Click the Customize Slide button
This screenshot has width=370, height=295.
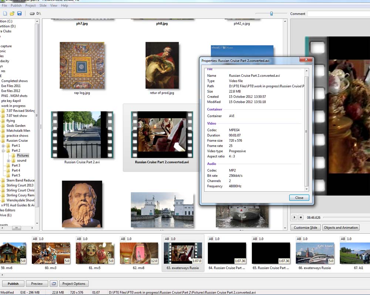click(305, 227)
